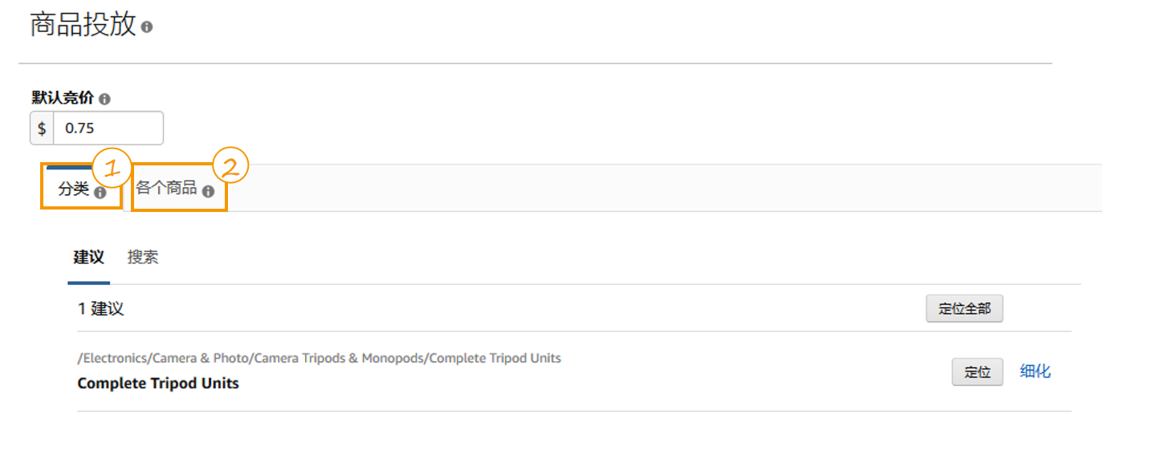Click the info icon next to 默认竞价
This screenshot has height=456, width=1156.
104,99
